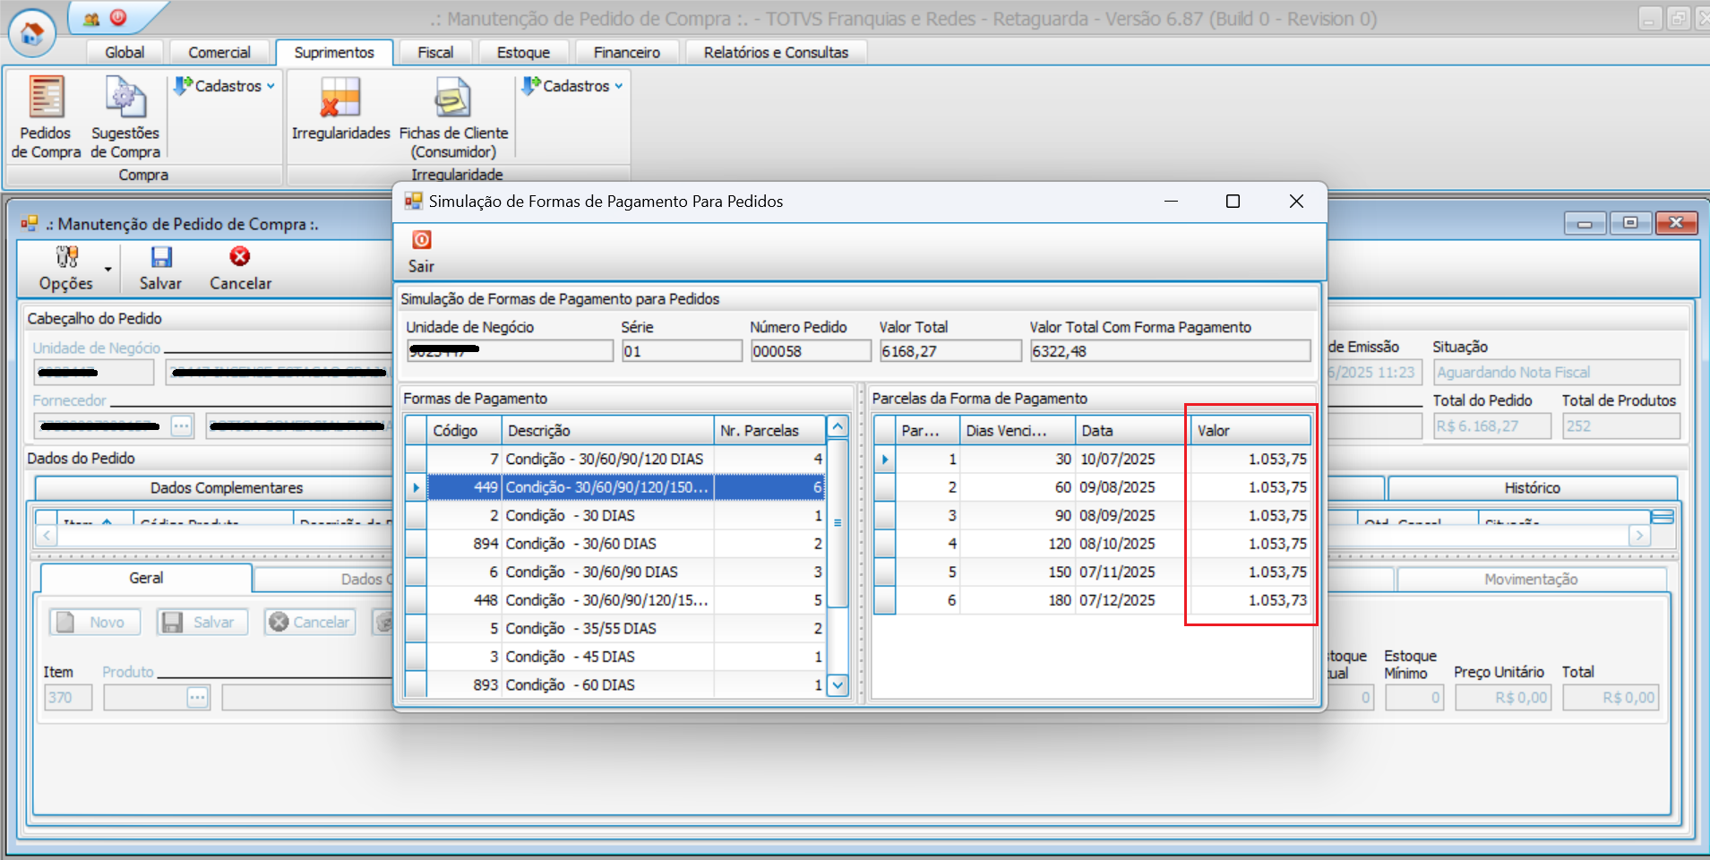The image size is (1710, 860).
Task: Select the Dados Complementares tab
Action: pyautogui.click(x=227, y=488)
